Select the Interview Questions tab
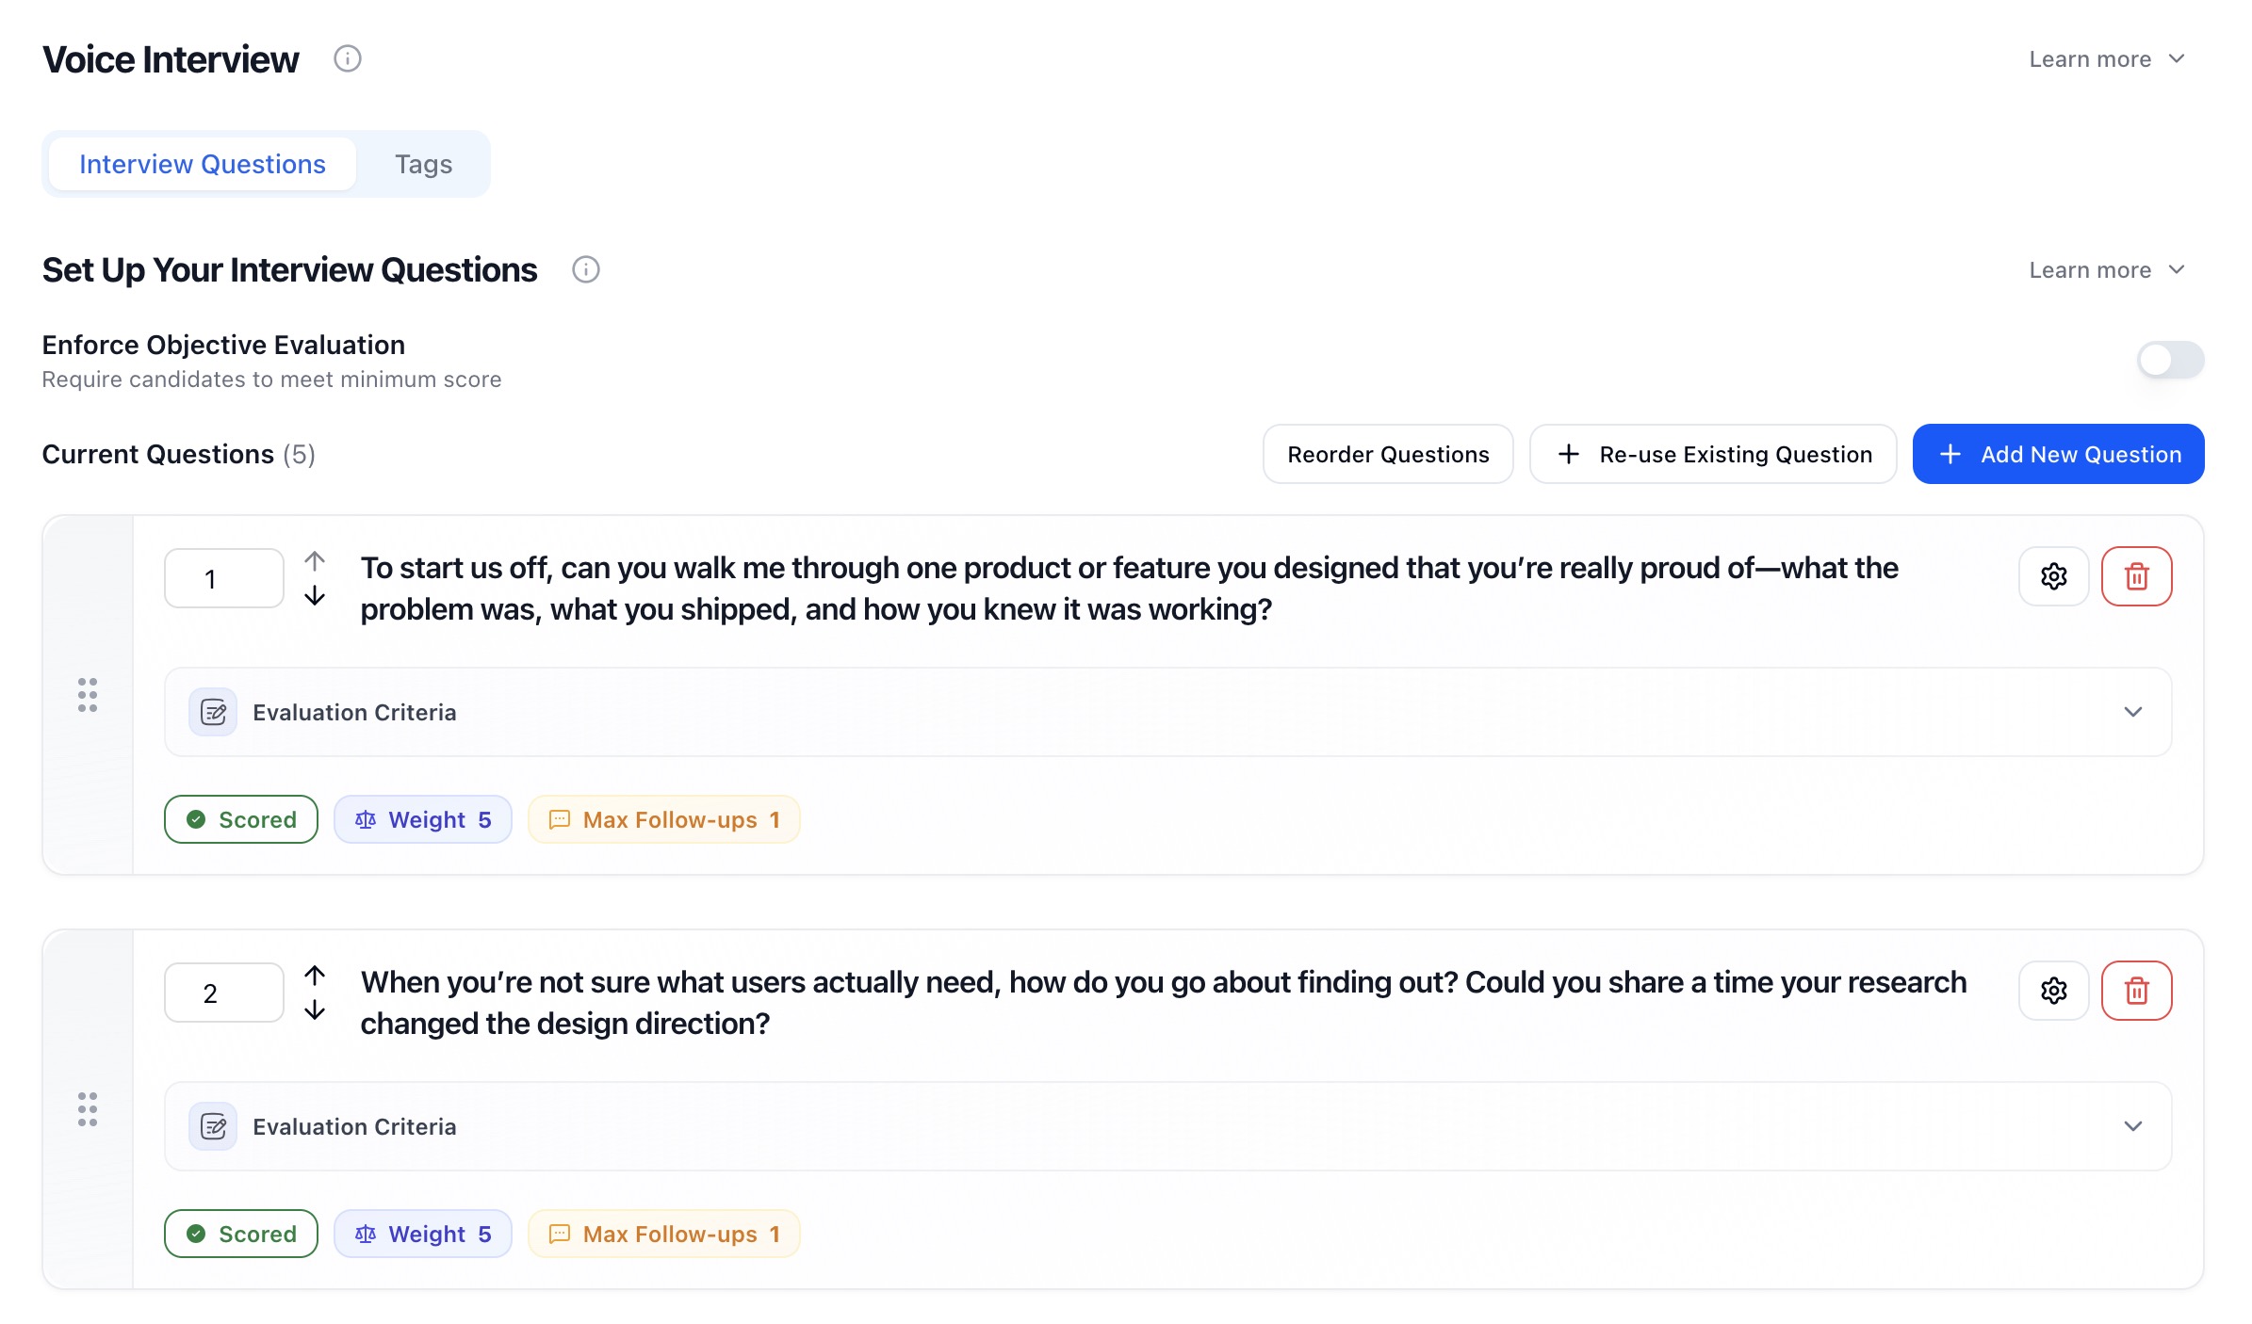2252x1324 pixels. click(x=203, y=164)
